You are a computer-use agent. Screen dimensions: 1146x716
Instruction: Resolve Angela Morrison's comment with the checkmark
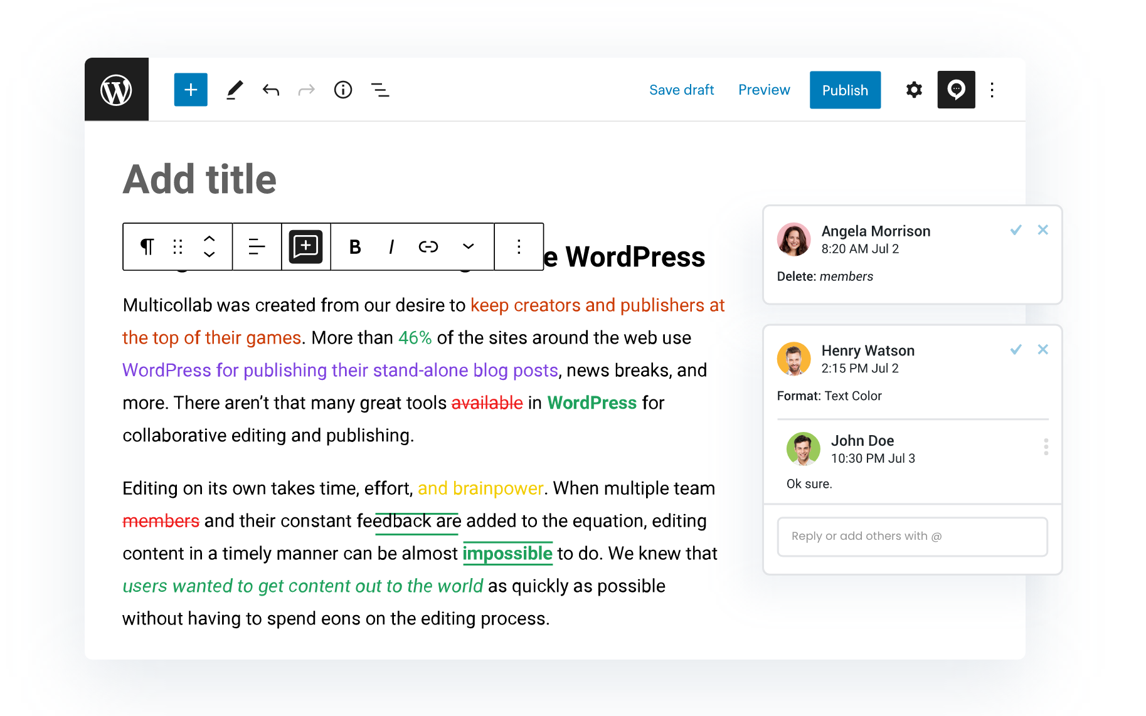(x=1016, y=230)
